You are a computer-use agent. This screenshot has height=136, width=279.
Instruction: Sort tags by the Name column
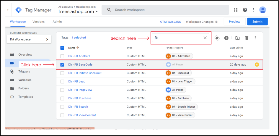(74, 48)
